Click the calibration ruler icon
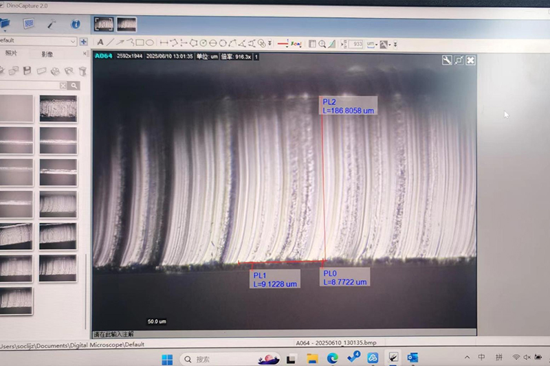This screenshot has width=550, height=366. pyautogui.click(x=332, y=44)
